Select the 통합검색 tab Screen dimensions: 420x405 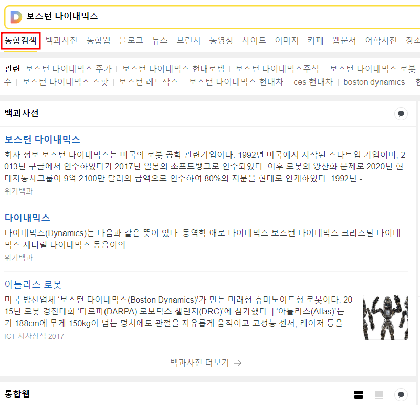[x=20, y=40]
